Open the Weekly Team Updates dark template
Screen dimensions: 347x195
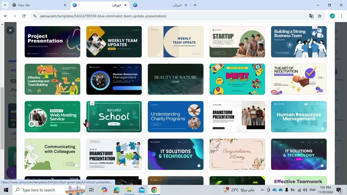(114, 42)
